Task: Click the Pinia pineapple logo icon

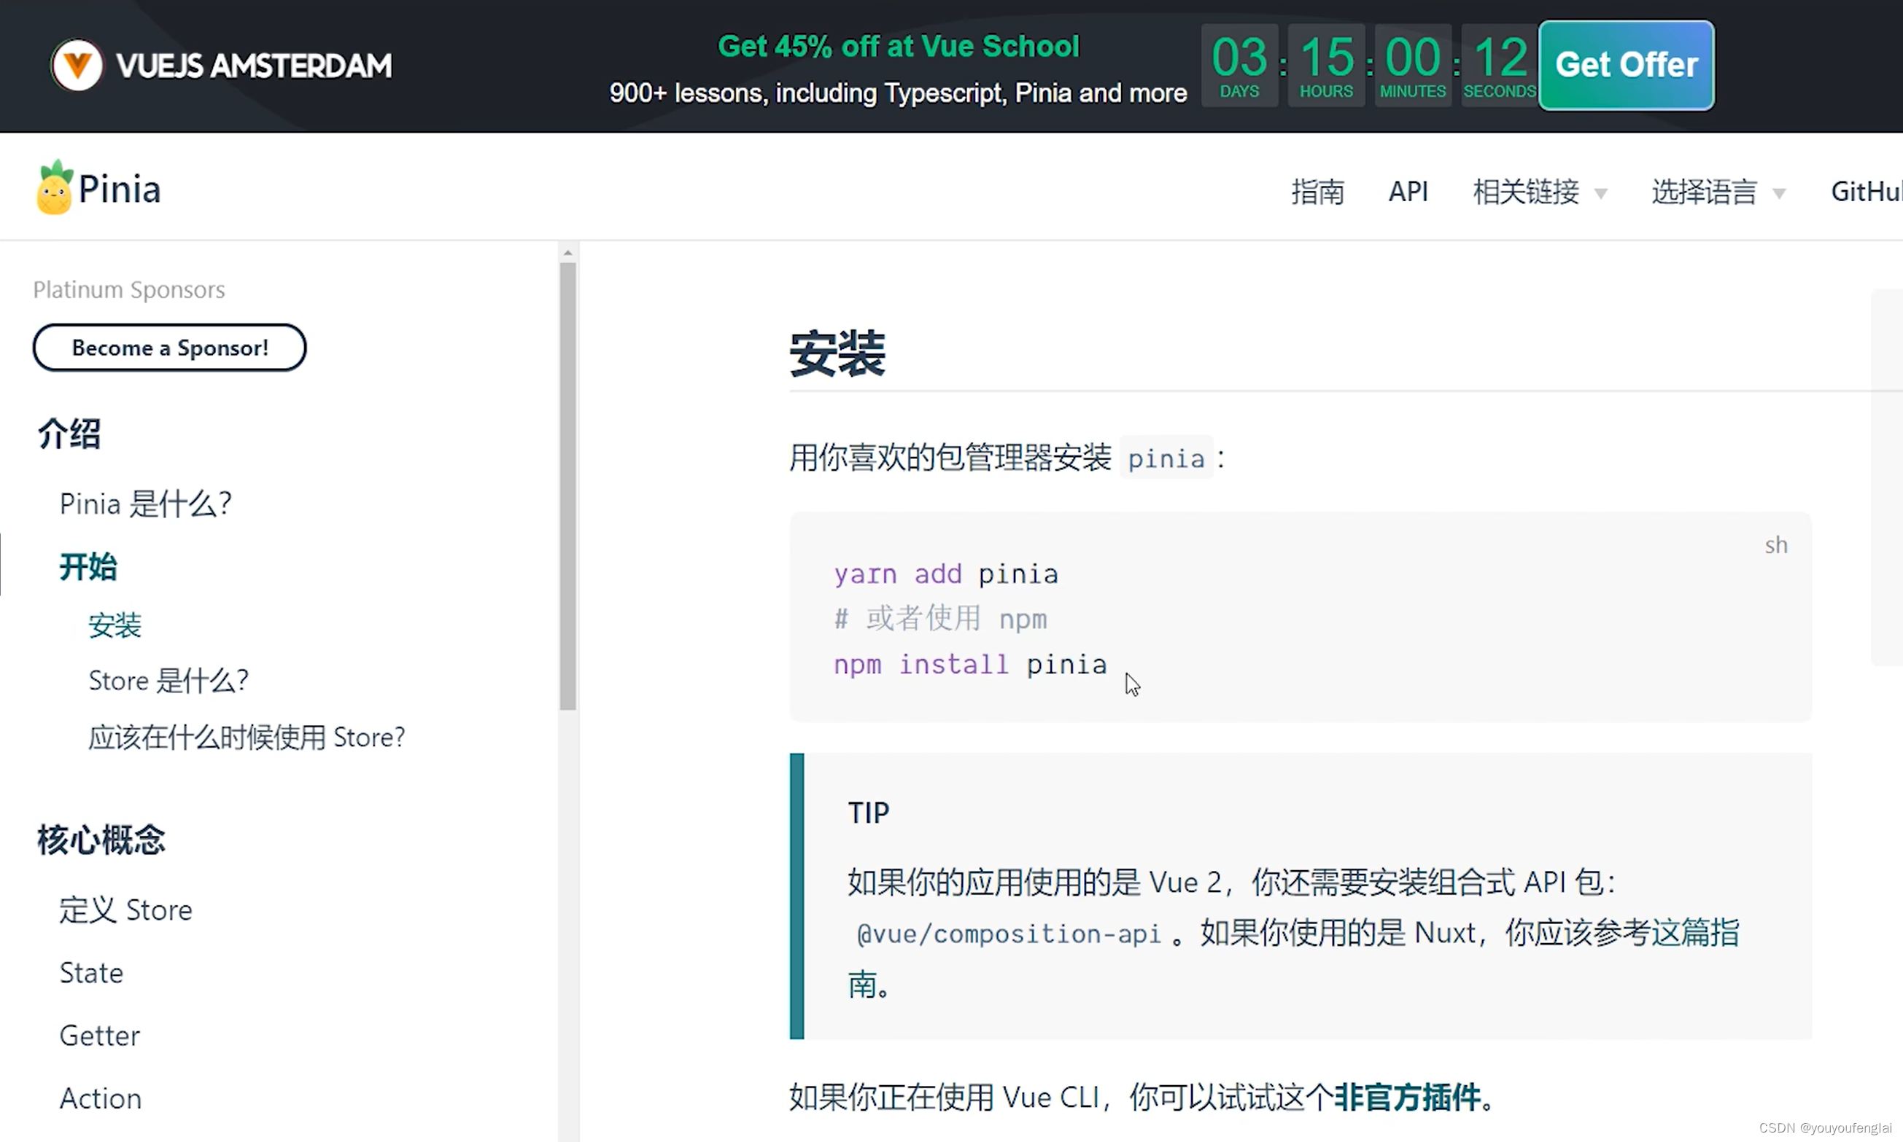Action: click(54, 187)
